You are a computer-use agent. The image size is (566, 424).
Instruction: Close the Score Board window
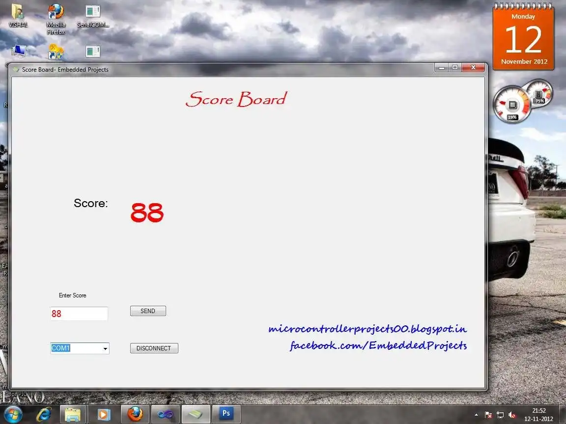click(473, 67)
